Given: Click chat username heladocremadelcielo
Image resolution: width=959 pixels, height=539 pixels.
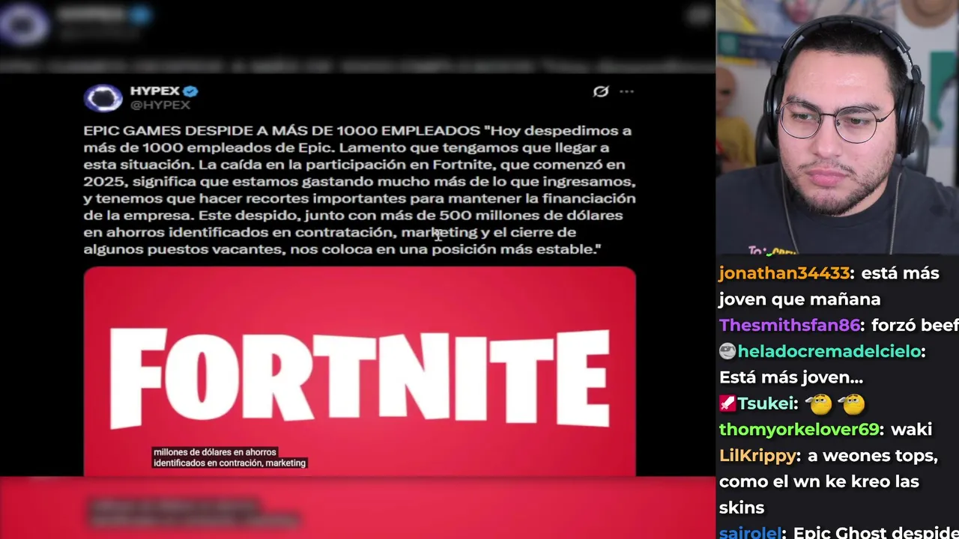Looking at the screenshot, I should coord(829,351).
